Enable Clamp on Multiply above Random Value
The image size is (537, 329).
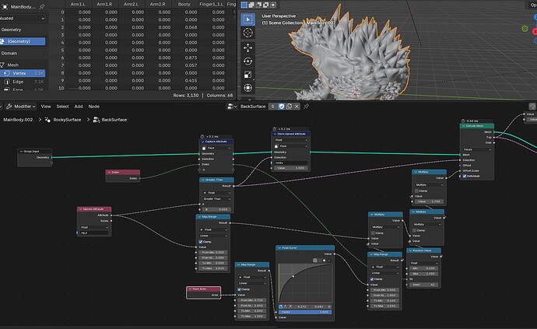click(x=415, y=230)
